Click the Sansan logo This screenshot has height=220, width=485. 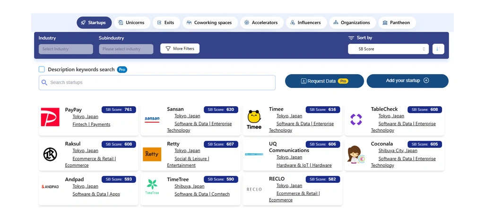point(152,119)
